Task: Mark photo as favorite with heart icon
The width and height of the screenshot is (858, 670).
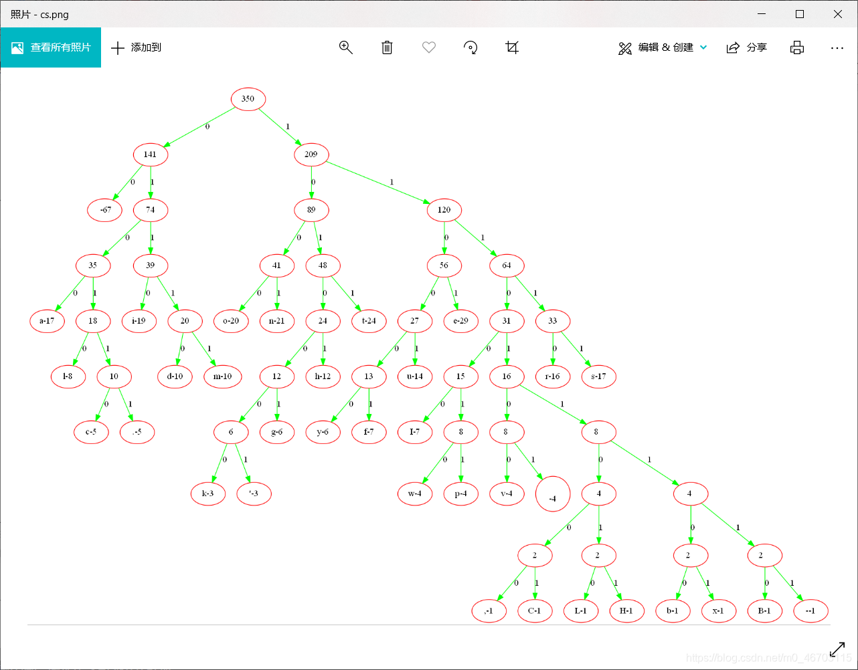Action: coord(429,47)
